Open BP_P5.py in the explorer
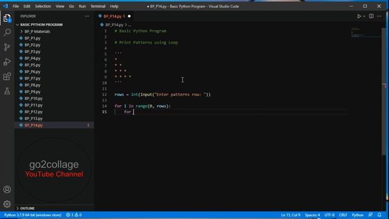The width and height of the screenshot is (389, 219). (x=32, y=65)
